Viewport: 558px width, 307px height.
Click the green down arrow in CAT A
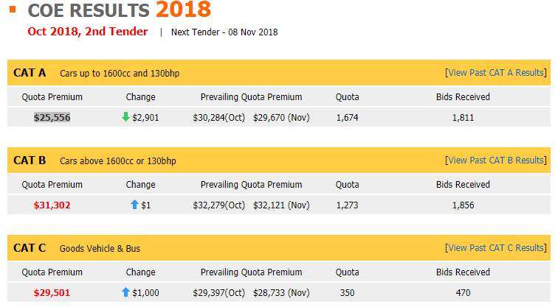(125, 117)
